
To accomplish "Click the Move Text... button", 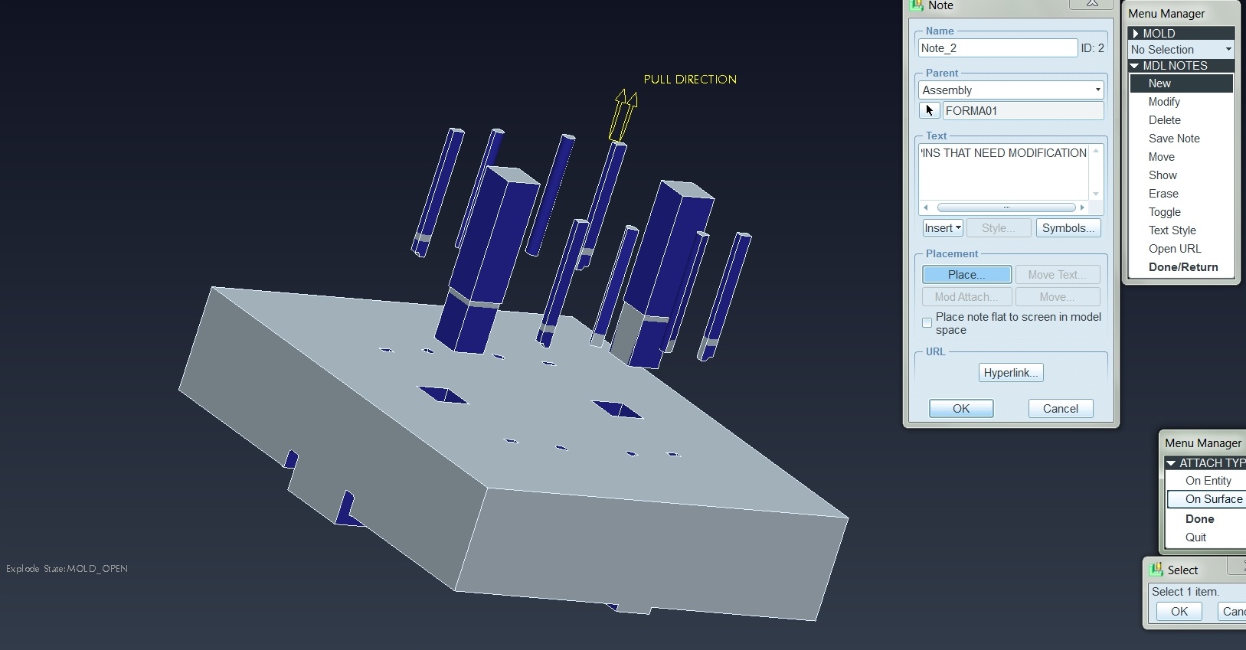I will click(x=1058, y=275).
